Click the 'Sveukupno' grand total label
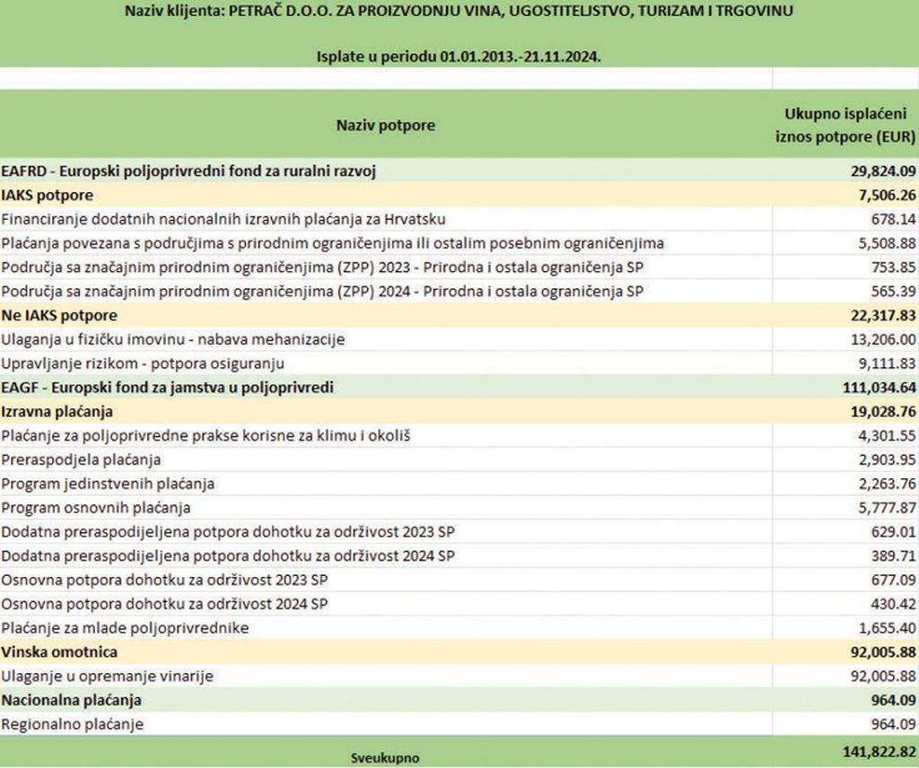 pos(385,758)
